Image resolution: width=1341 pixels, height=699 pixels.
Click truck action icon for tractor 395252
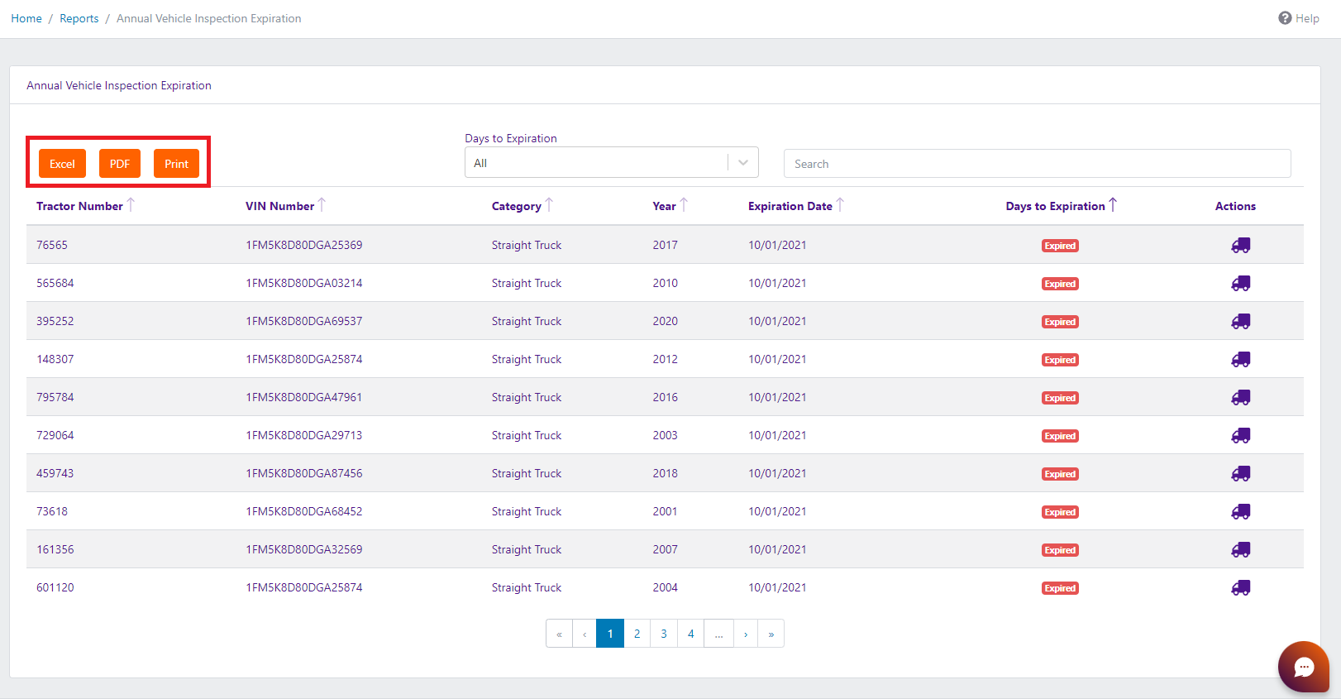(1241, 321)
